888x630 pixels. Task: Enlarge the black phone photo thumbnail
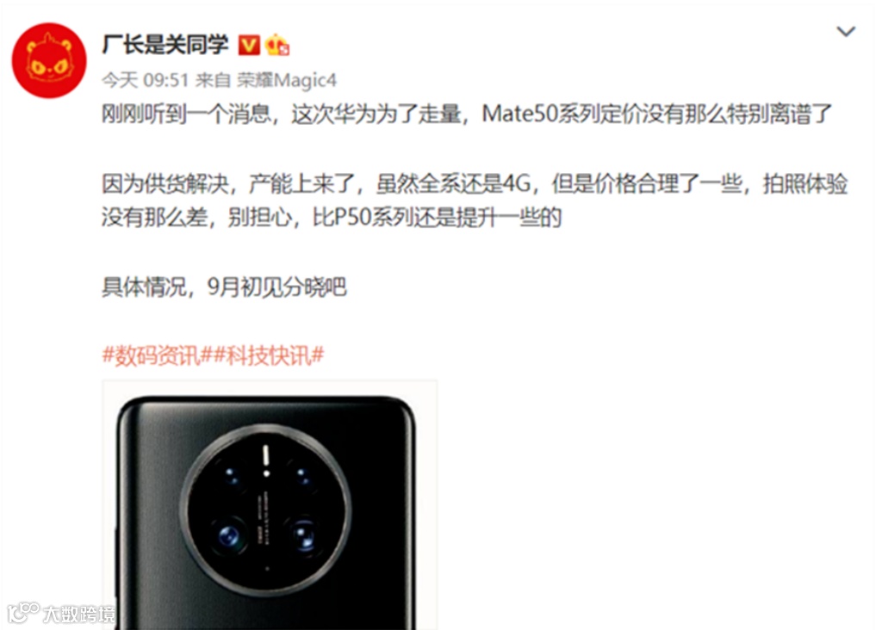click(270, 505)
